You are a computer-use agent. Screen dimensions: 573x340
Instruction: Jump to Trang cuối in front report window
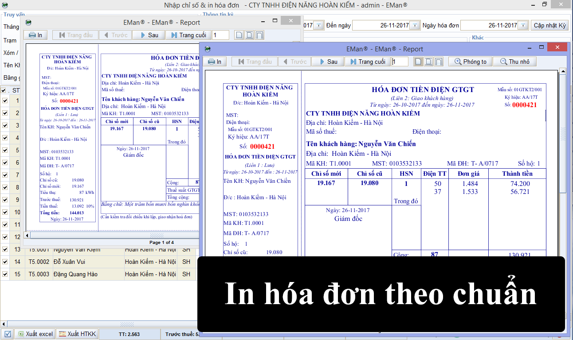point(368,62)
